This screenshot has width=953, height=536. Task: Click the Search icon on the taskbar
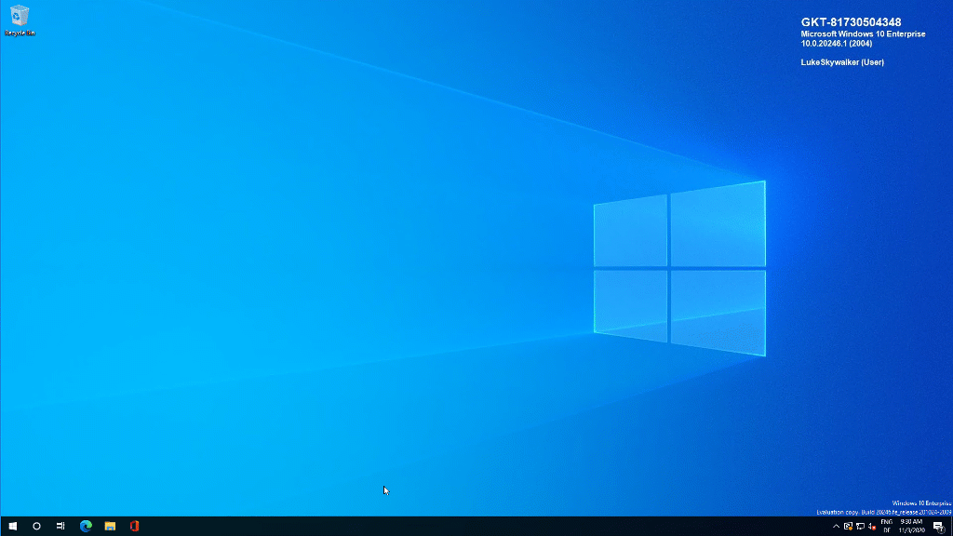click(37, 526)
